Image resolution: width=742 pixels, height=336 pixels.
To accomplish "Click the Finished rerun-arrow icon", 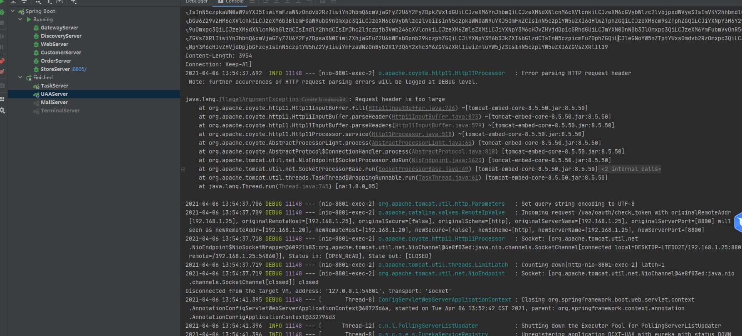I will click(x=29, y=78).
